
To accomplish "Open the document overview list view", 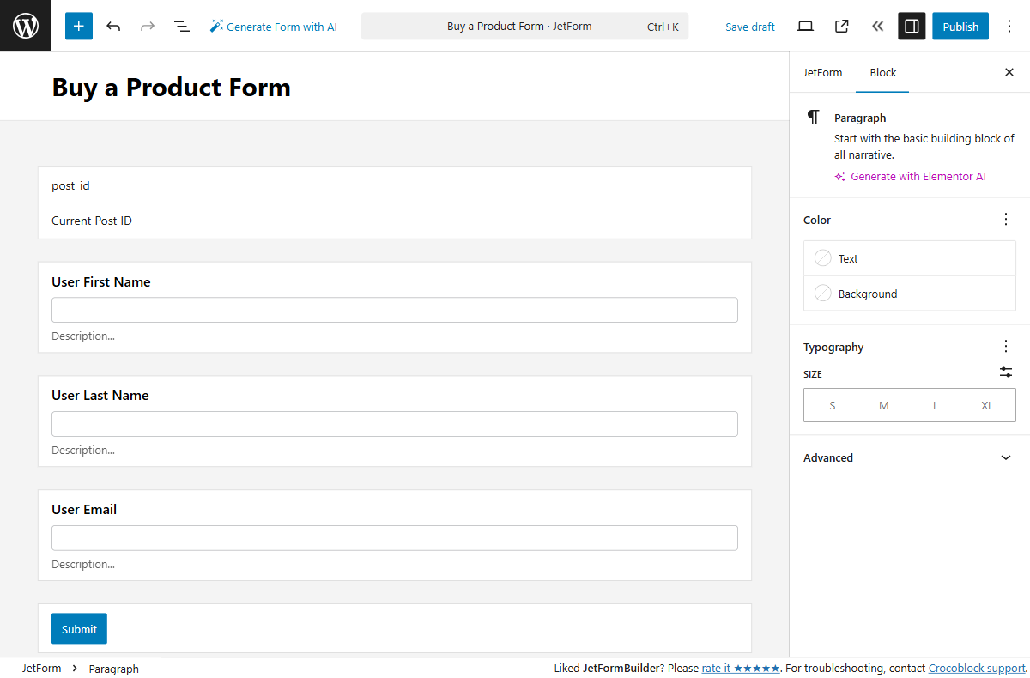I will tap(182, 27).
